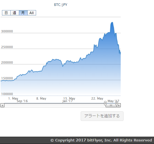Click the bitFlyer copyright footer text

[x=101, y=140]
